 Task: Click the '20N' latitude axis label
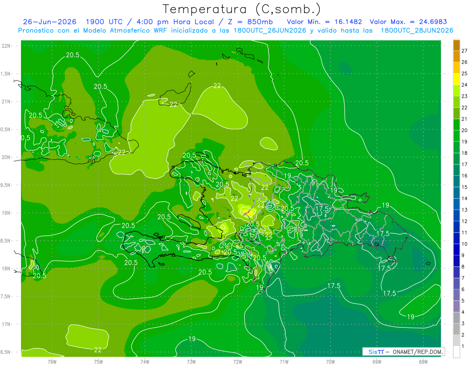point(6,157)
